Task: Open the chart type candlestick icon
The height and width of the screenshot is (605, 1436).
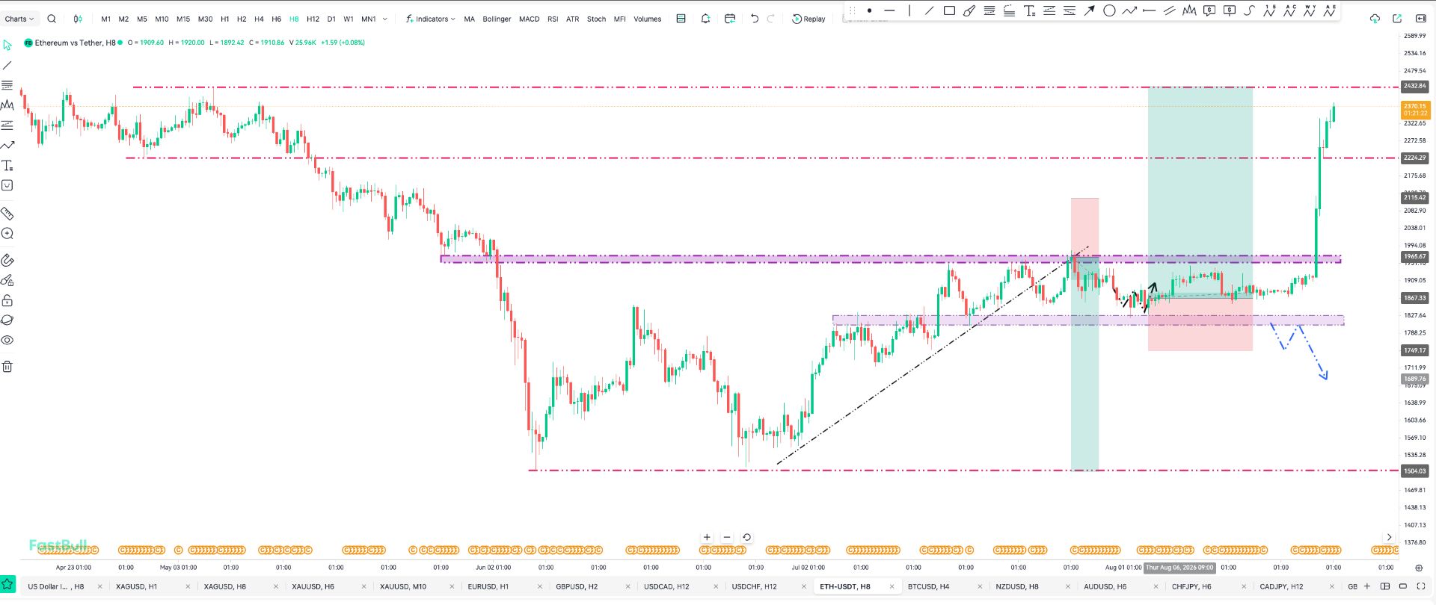Action: click(x=78, y=19)
